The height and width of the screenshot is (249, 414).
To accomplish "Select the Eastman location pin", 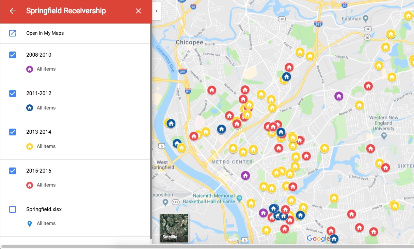I will (x=366, y=18).
